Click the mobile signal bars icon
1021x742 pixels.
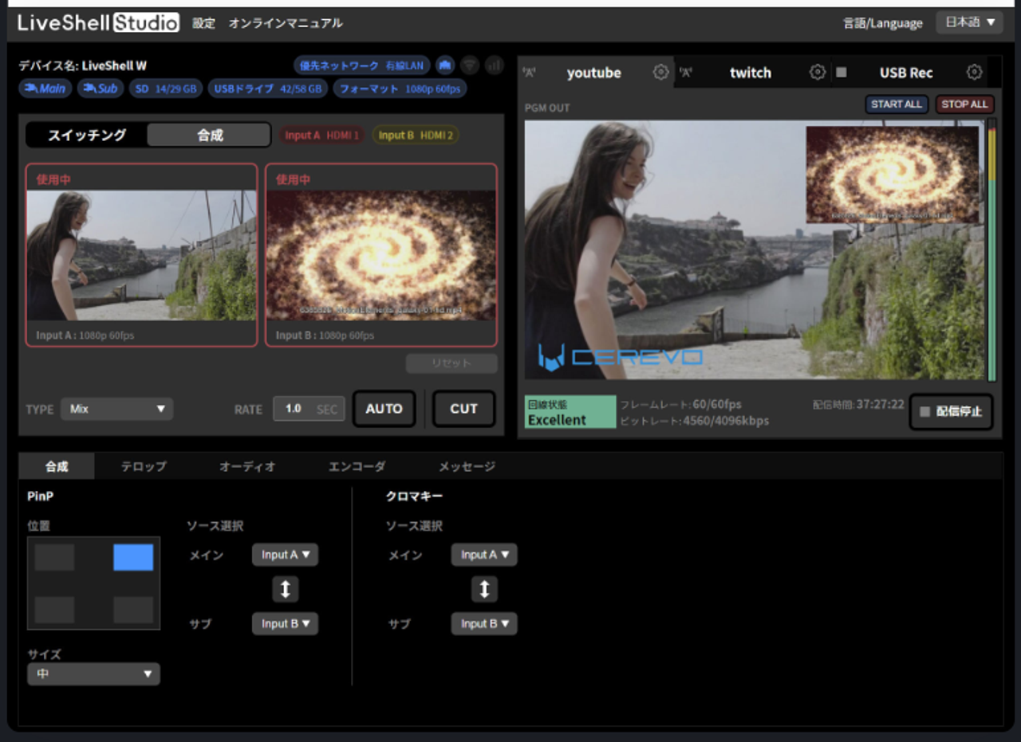pos(494,65)
